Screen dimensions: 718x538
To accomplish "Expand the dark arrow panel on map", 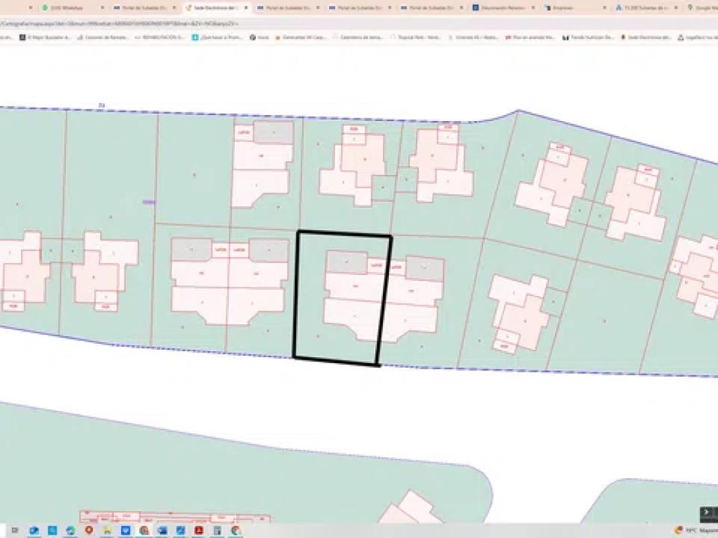I will click(x=706, y=512).
